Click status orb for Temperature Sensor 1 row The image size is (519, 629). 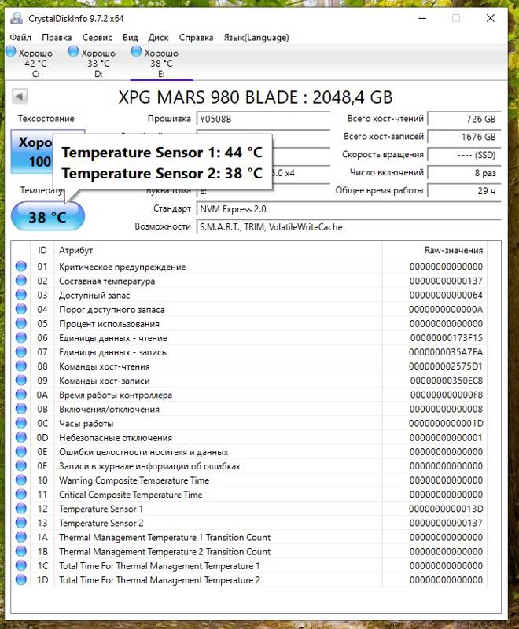tap(21, 509)
